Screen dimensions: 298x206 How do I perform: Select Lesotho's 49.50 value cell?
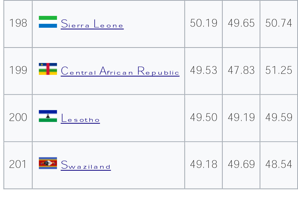point(204,118)
